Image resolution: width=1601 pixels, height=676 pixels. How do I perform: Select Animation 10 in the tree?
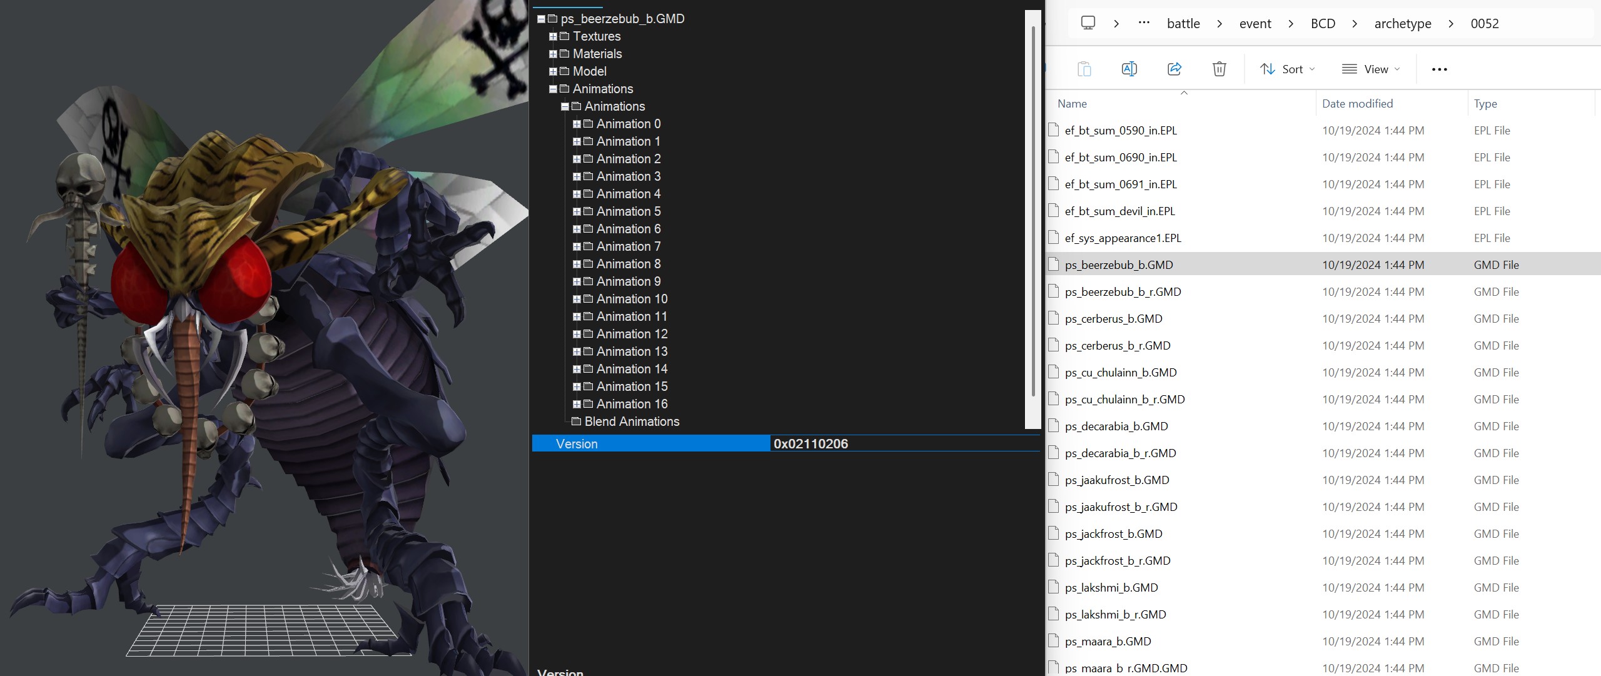click(x=632, y=299)
